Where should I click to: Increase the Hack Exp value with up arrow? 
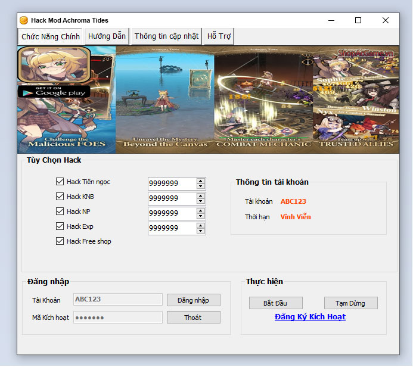pos(201,226)
